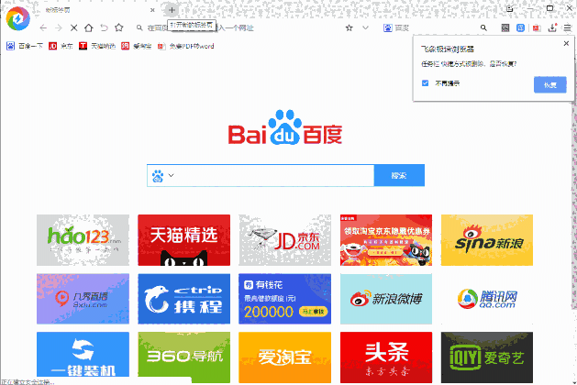Go back with the back arrow

coord(43,27)
